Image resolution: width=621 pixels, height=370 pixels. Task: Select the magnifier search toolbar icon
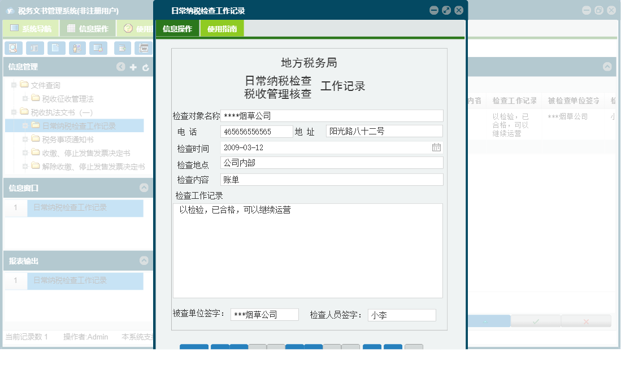click(12, 48)
